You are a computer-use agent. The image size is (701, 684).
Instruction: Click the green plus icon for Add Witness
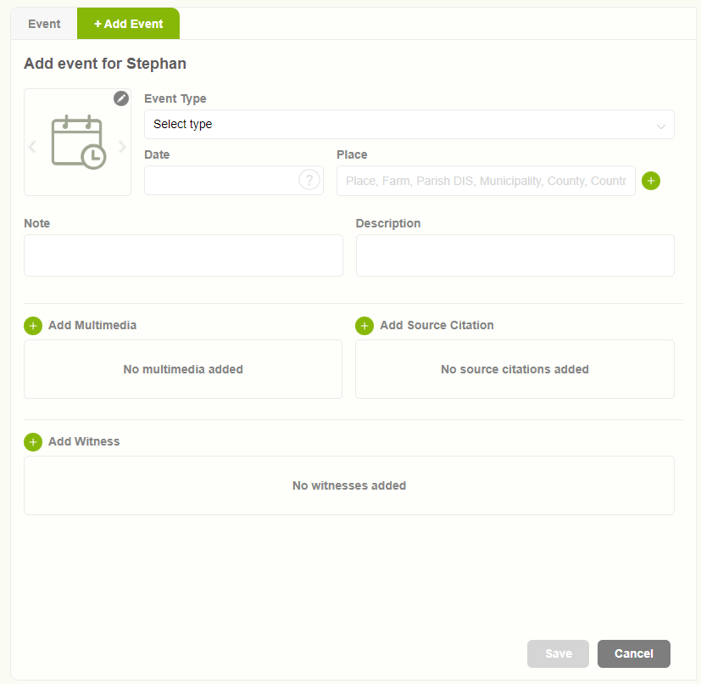click(33, 442)
